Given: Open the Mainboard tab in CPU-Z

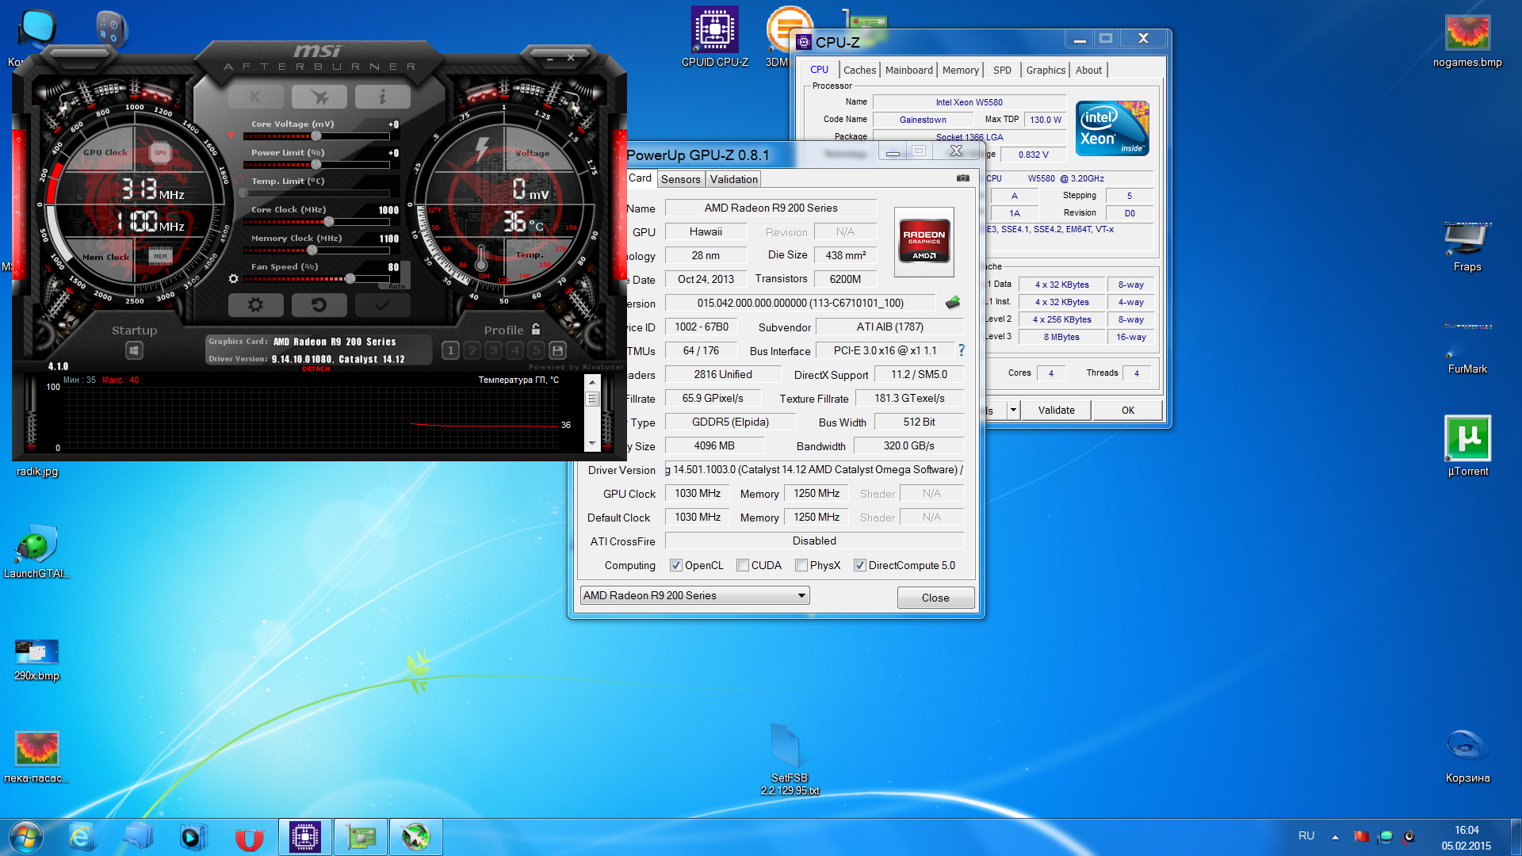Looking at the screenshot, I should tap(908, 70).
